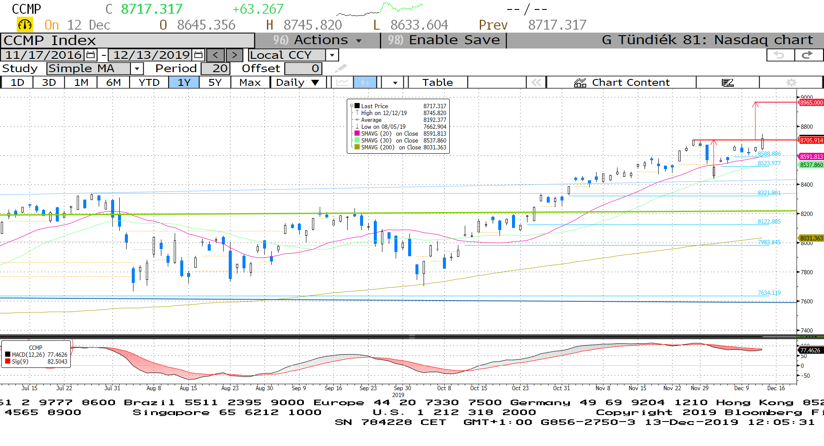Open the annotations edit icon

[x=728, y=82]
